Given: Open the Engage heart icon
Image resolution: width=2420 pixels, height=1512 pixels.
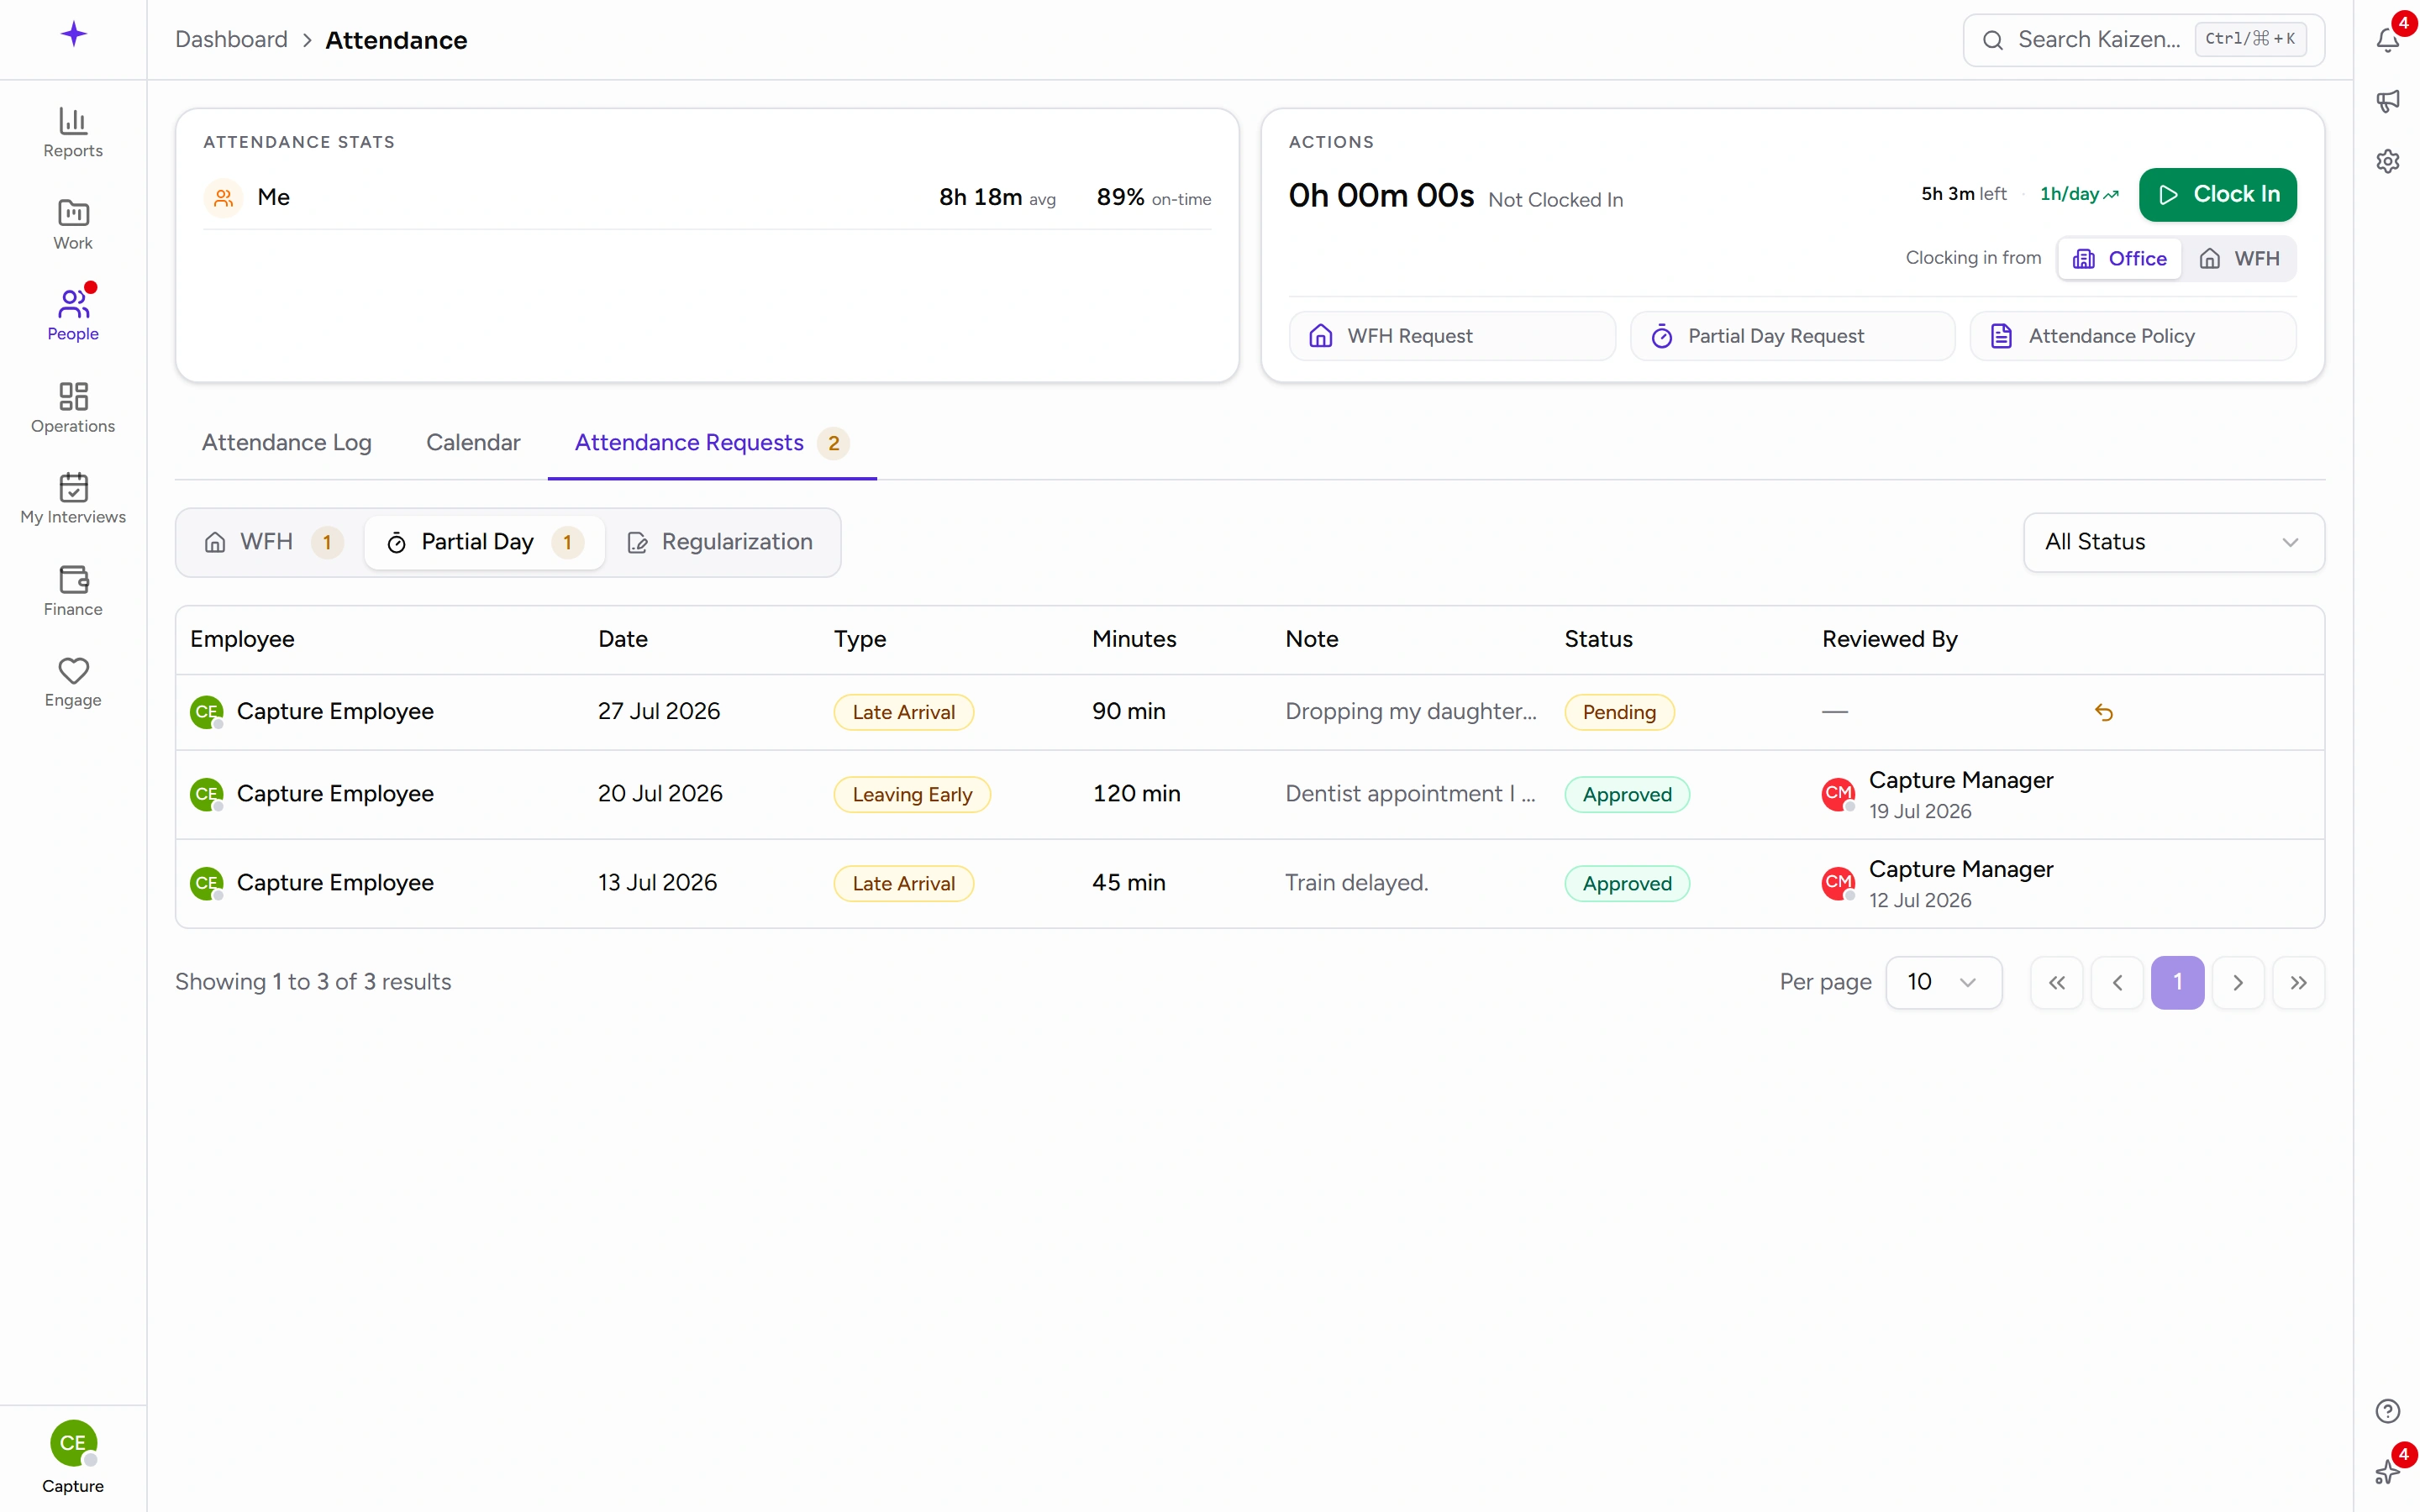Looking at the screenshot, I should [73, 671].
